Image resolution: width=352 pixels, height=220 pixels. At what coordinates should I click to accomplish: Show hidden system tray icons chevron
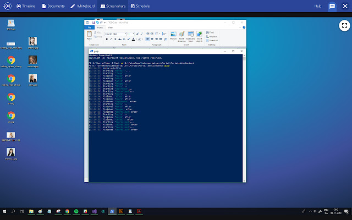coord(310,211)
